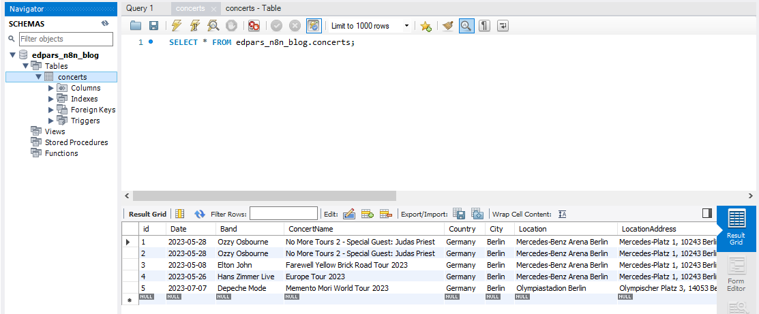Open the Form Editor view
The height and width of the screenshot is (314, 759).
(736, 274)
